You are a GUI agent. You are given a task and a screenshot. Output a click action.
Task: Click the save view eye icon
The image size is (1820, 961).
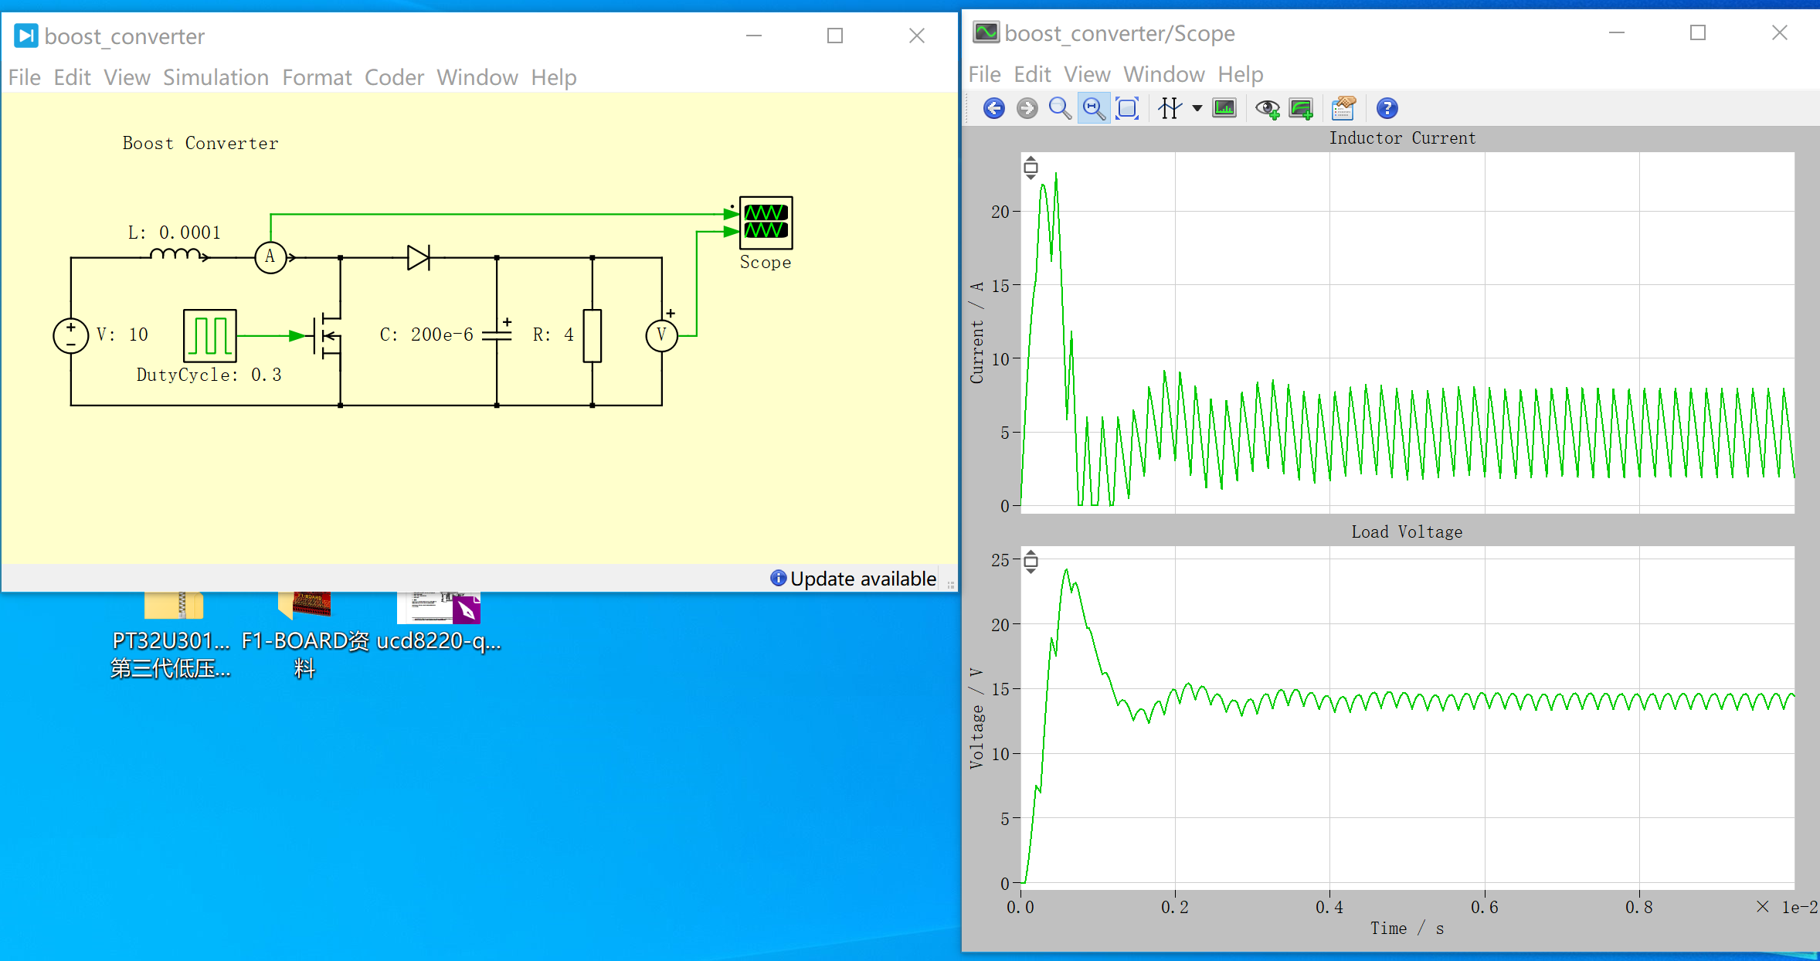1267,108
